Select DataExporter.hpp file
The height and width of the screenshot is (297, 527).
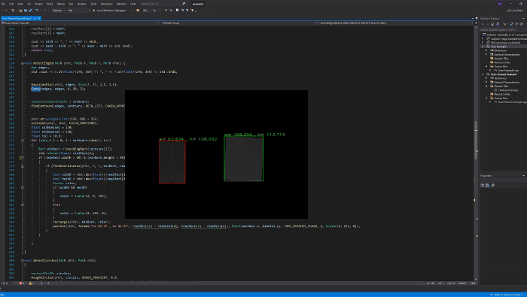point(507,90)
